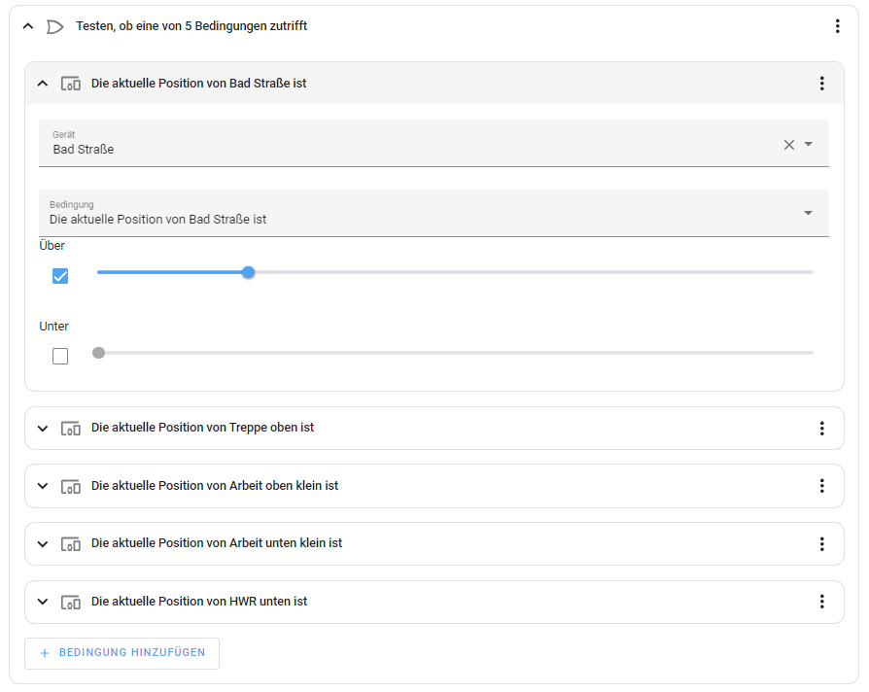Viewport: 869px width, 692px height.
Task: Expand the HWR unten condition
Action: 42,602
